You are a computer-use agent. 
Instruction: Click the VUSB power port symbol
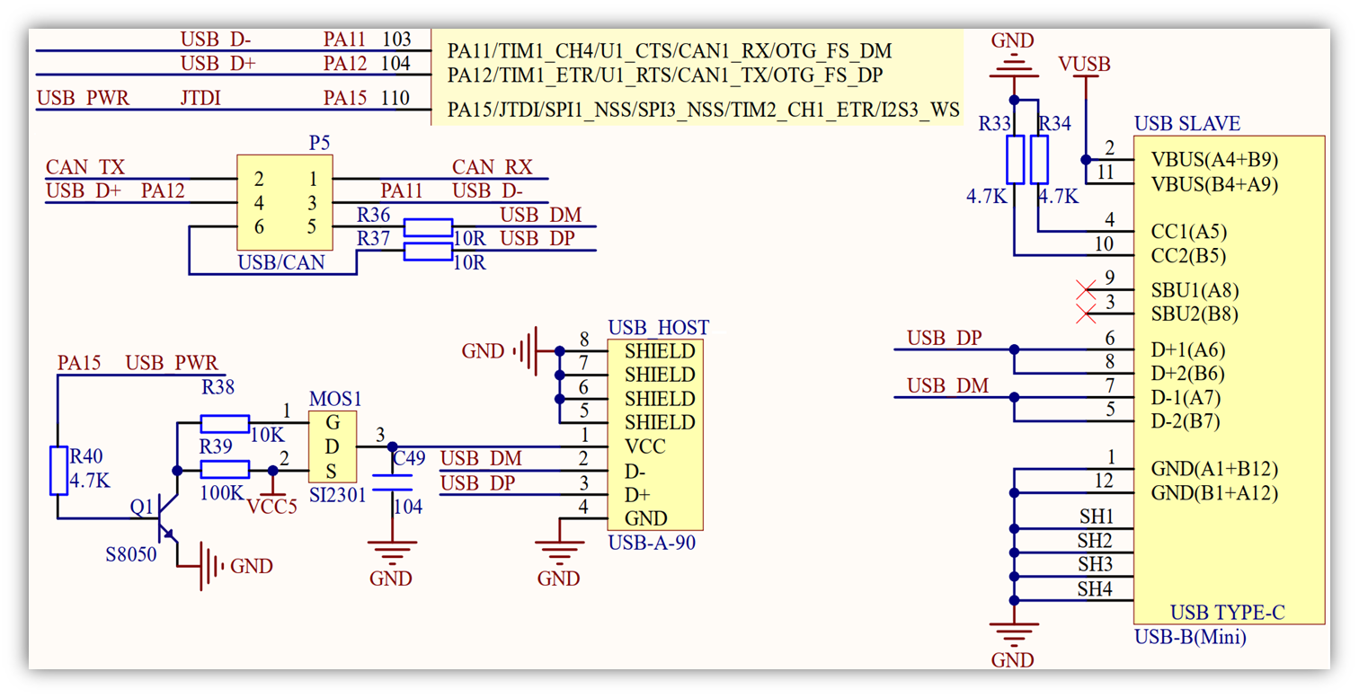(1085, 77)
